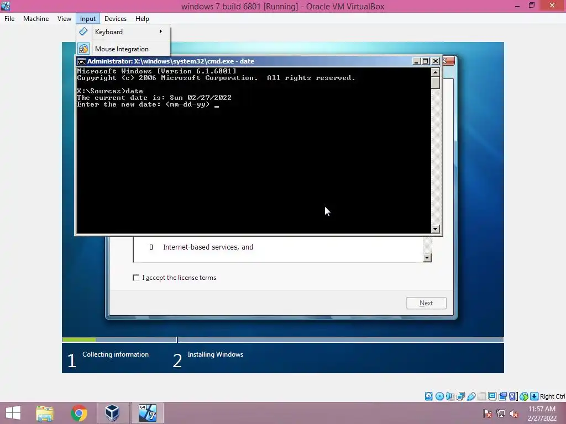
Task: Select the Windows 7 VM taskbar icon
Action: pyautogui.click(x=147, y=413)
